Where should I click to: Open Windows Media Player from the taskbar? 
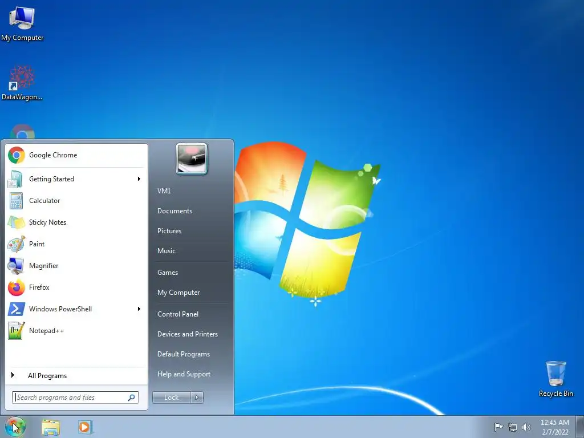tap(86, 427)
